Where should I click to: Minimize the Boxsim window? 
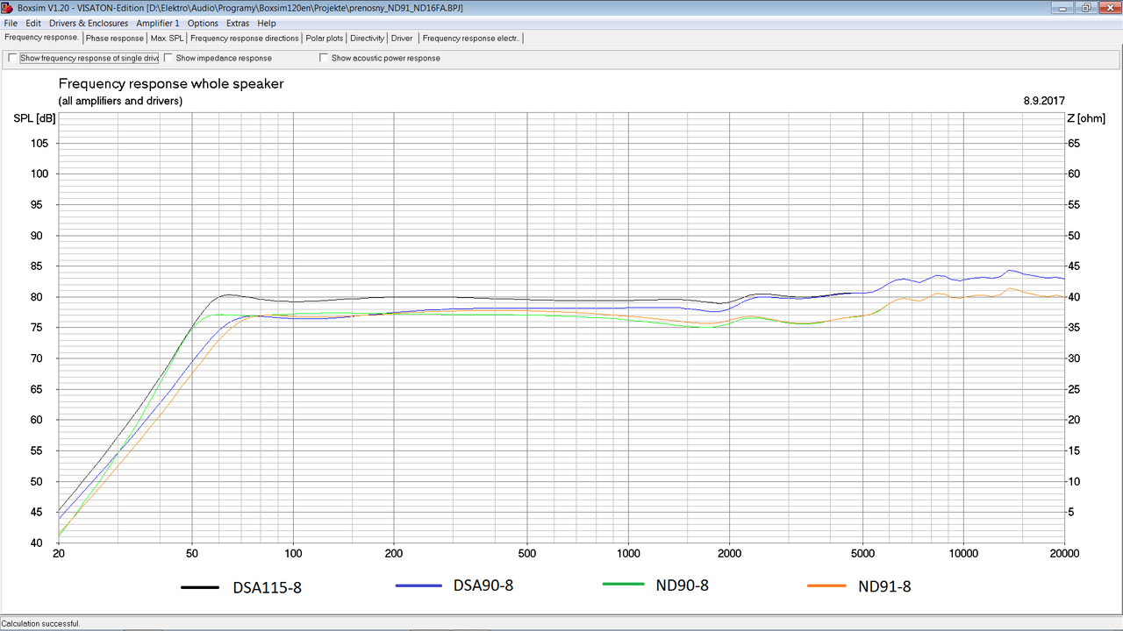click(1064, 8)
